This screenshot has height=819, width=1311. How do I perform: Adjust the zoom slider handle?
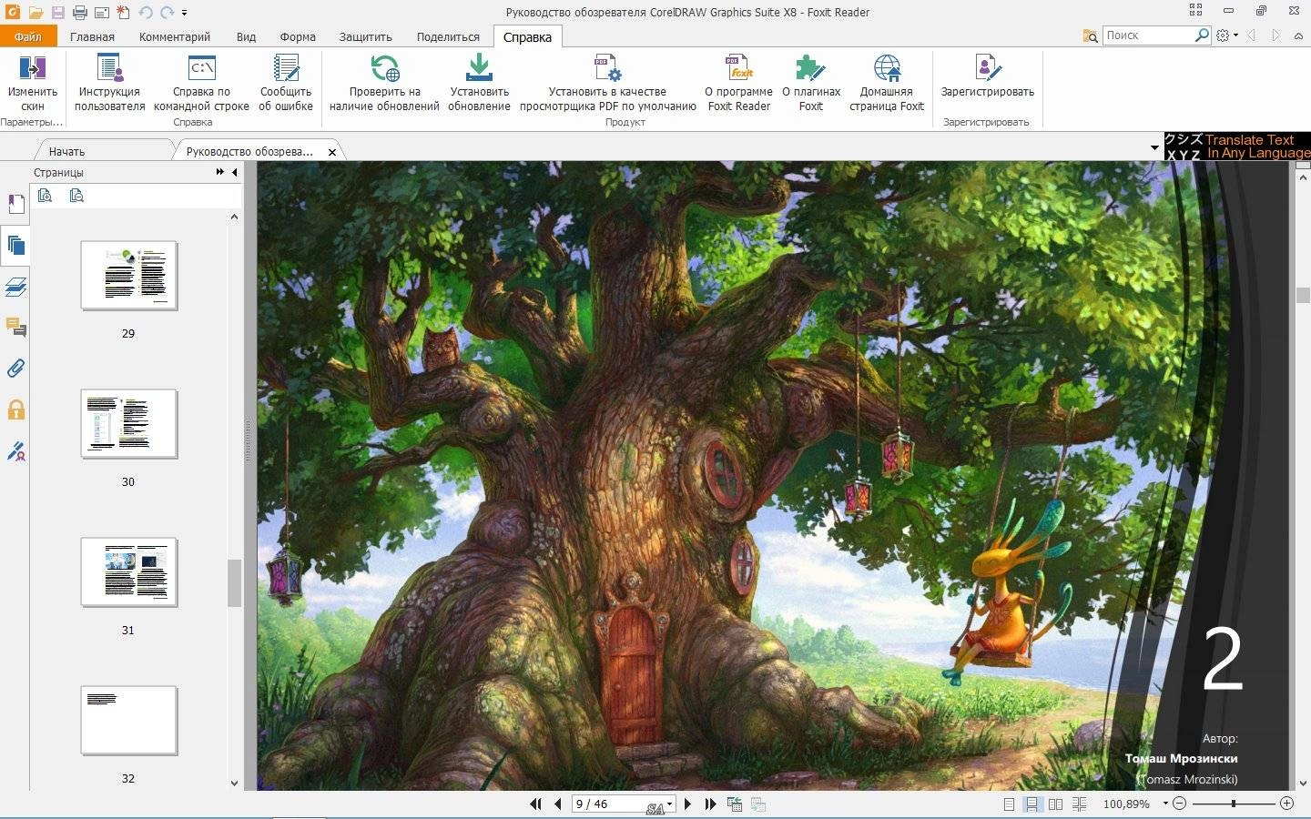tap(1234, 804)
